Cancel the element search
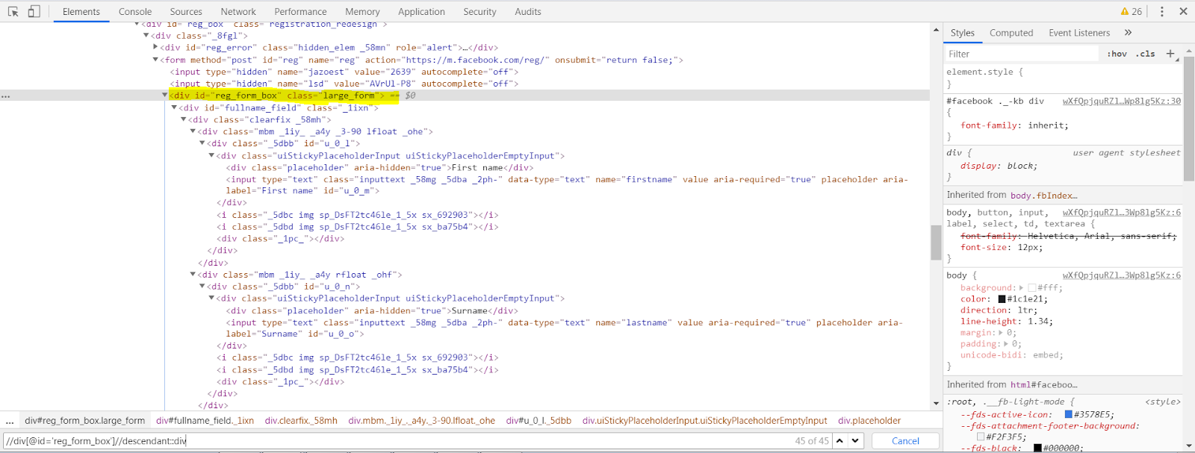Viewport: 1195px width, 453px height. tap(905, 441)
